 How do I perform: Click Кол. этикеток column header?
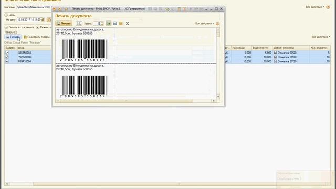pyautogui.click(x=320, y=48)
